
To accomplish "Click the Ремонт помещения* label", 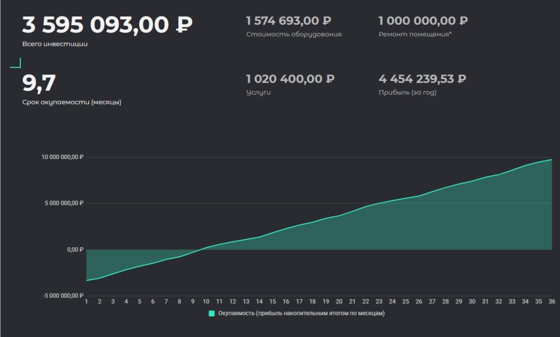I will 415,35.
